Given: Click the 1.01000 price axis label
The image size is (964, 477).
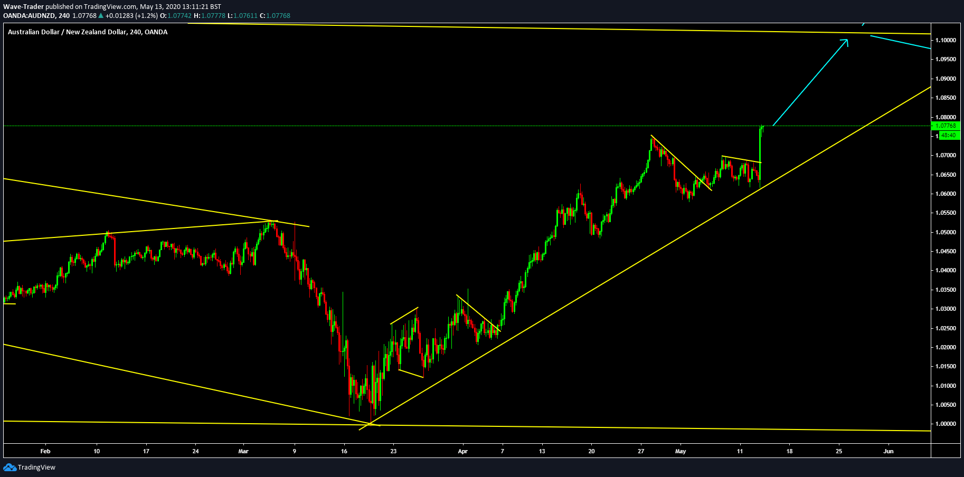Looking at the screenshot, I should 946,386.
